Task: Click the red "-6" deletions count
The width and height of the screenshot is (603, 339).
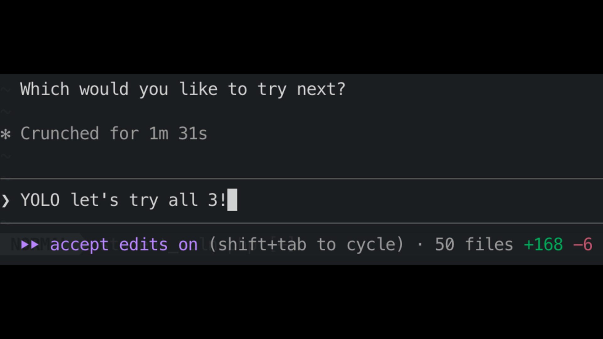Action: coord(583,245)
